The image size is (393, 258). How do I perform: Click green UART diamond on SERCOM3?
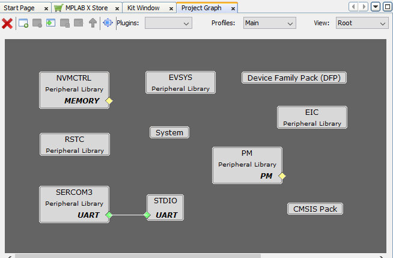(x=109, y=215)
